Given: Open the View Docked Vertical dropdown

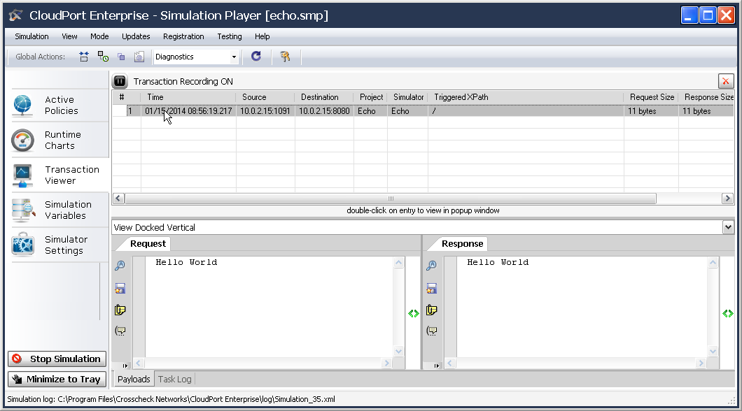Looking at the screenshot, I should pyautogui.click(x=728, y=227).
